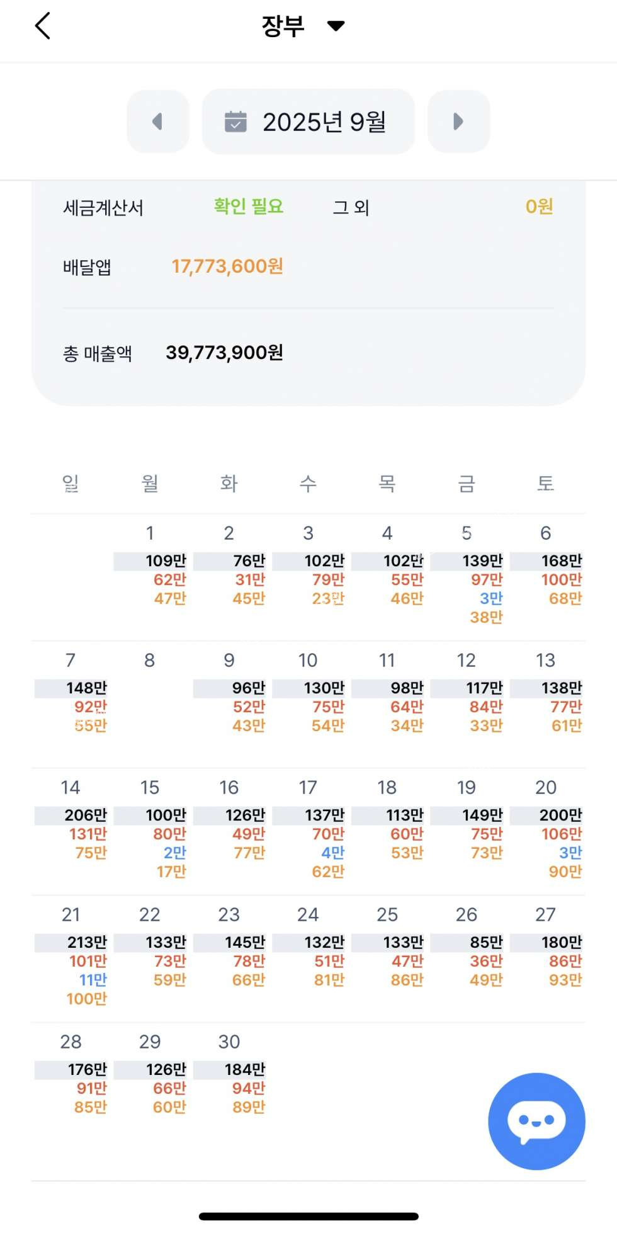Select the 14th day cell

[71, 825]
